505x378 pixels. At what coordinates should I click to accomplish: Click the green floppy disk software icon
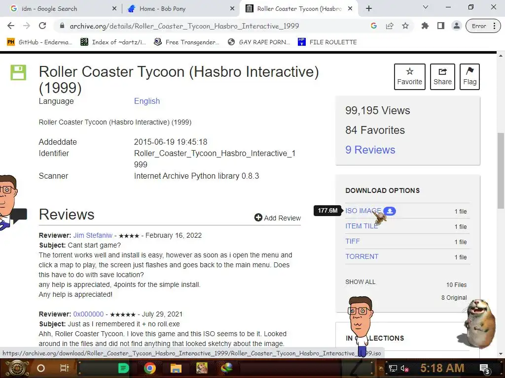click(18, 72)
